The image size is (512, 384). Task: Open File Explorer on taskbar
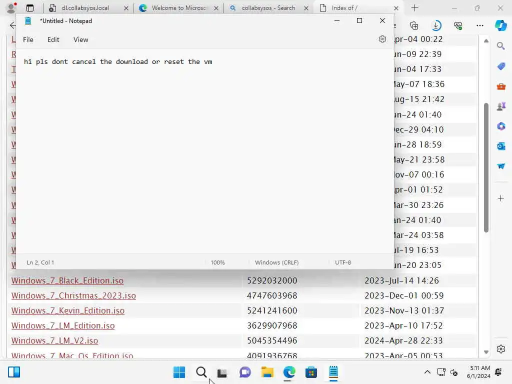(267, 372)
